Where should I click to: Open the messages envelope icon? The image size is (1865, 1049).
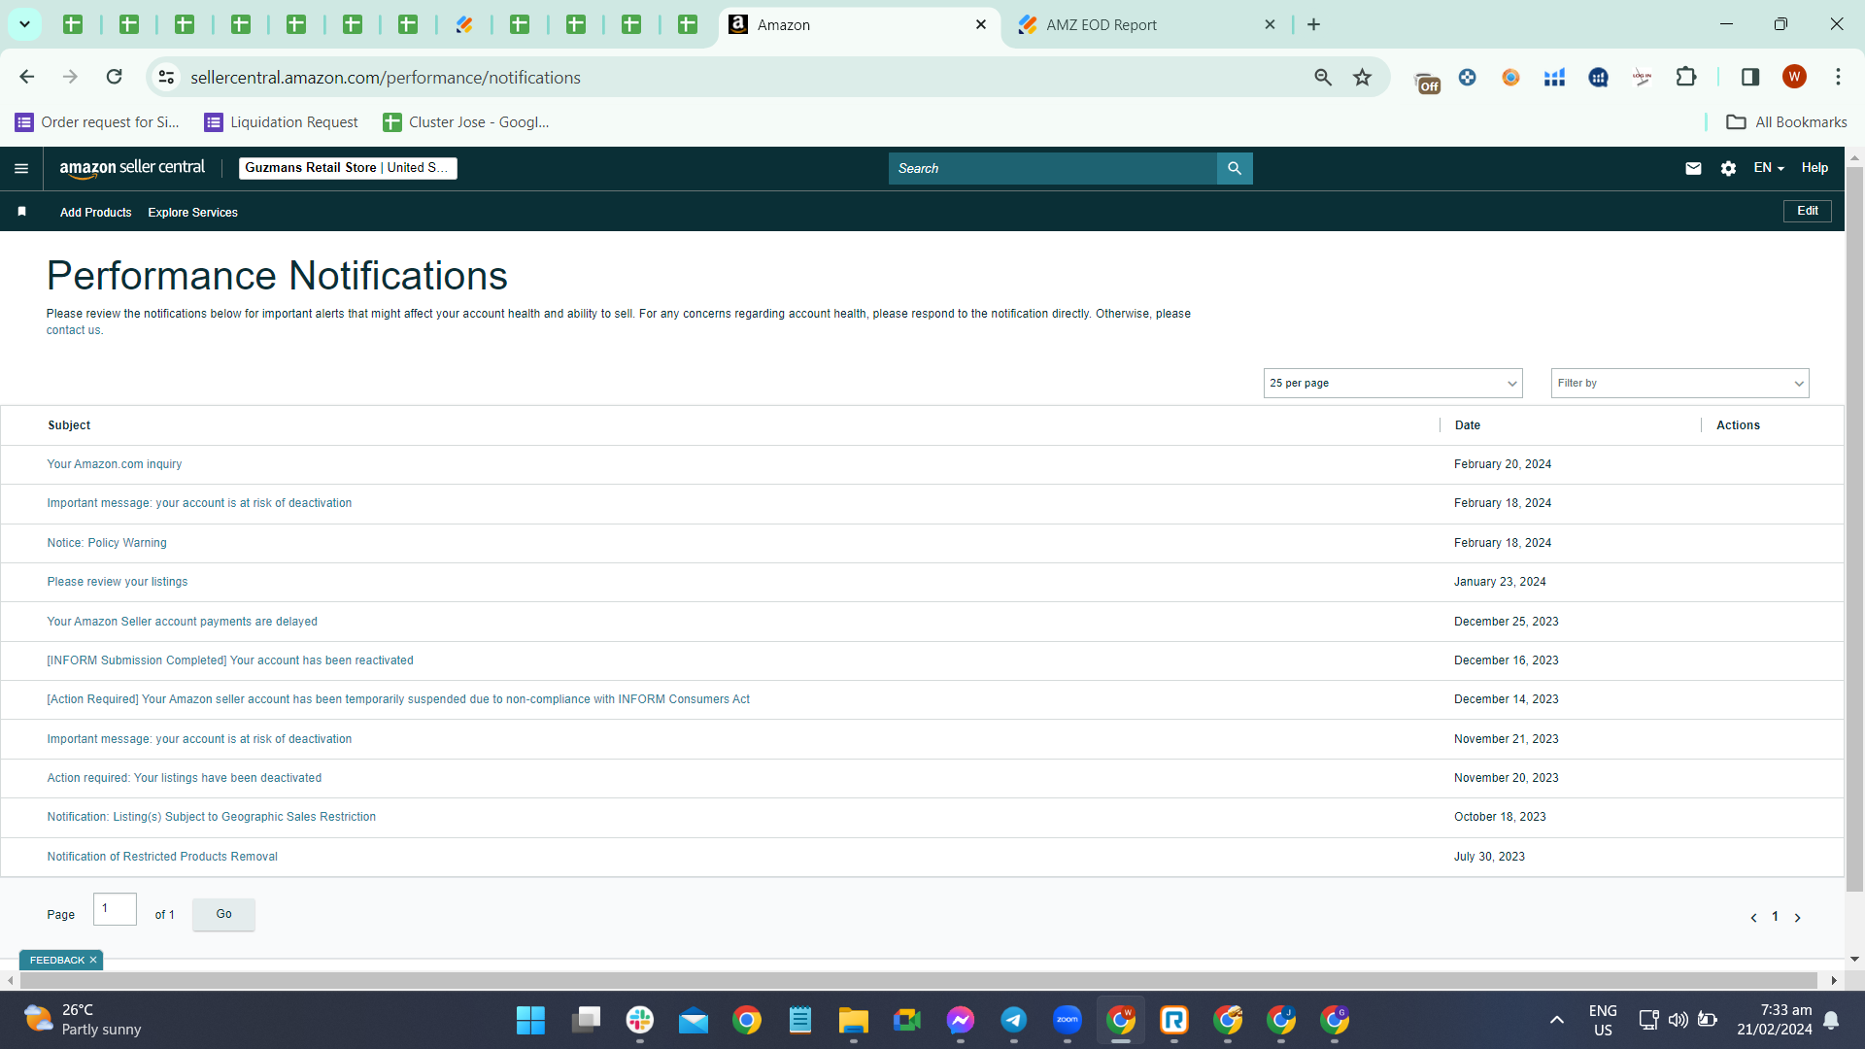point(1693,168)
